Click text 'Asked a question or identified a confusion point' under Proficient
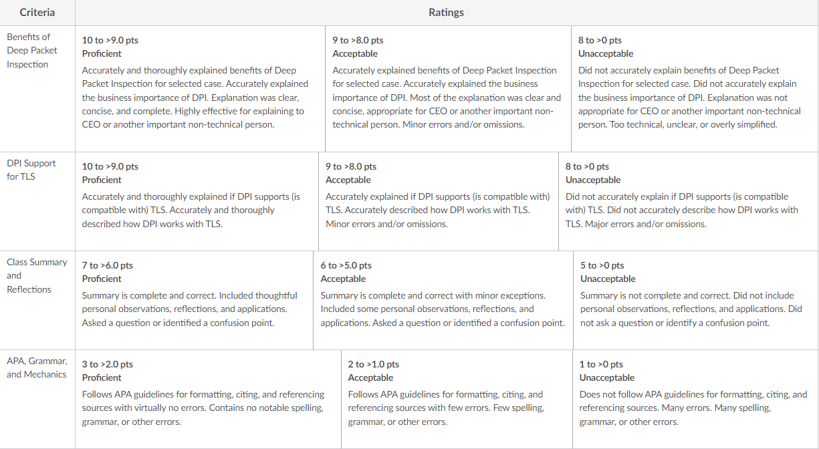Screen dimensions: 819x449 coord(178,323)
